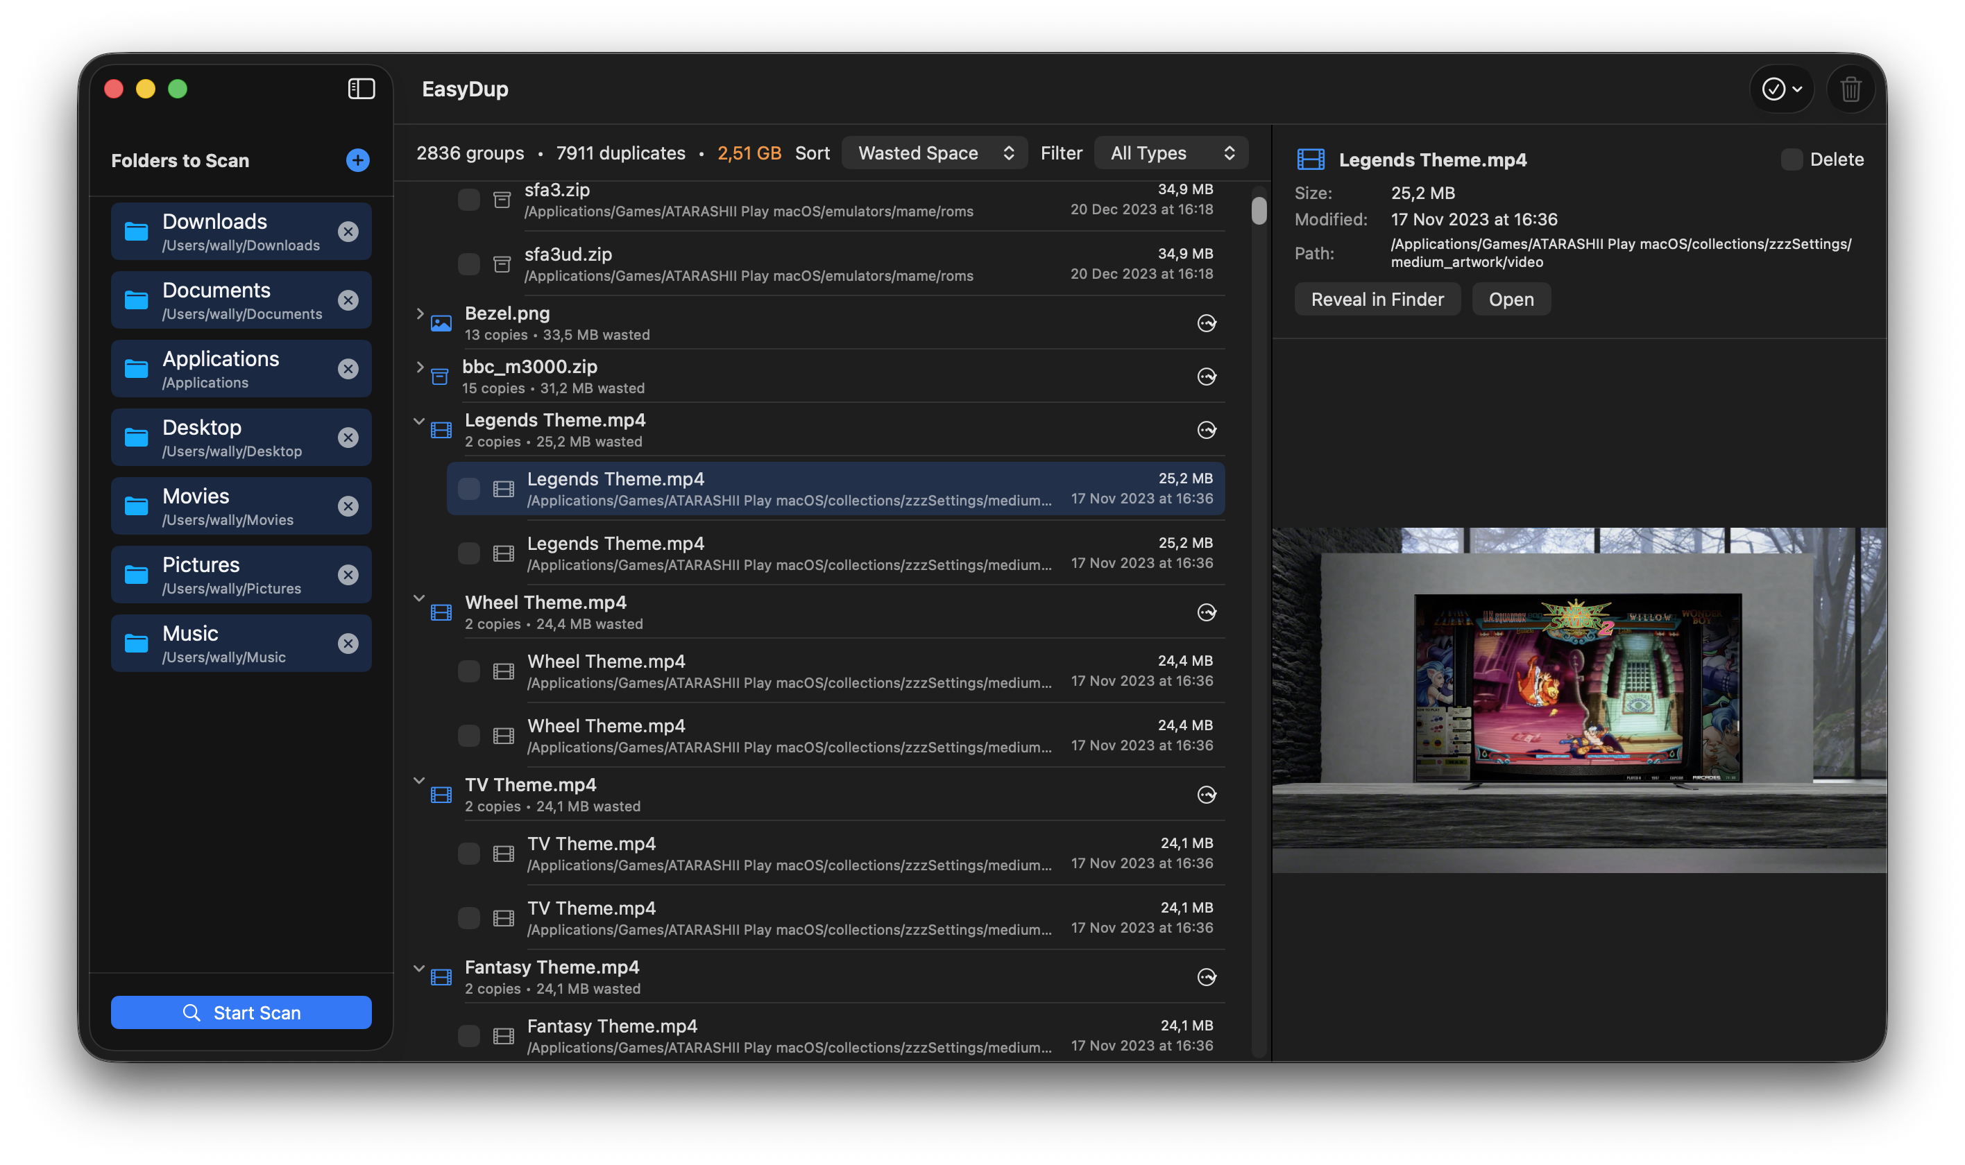Click Reveal in Finder for Legends Theme.mp4
The image size is (1965, 1165).
pos(1377,299)
